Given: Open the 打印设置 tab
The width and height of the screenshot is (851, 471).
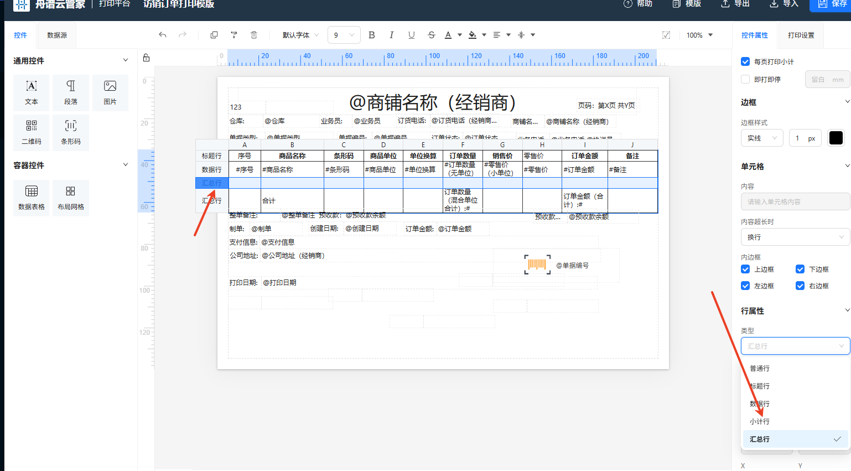Looking at the screenshot, I should [801, 35].
